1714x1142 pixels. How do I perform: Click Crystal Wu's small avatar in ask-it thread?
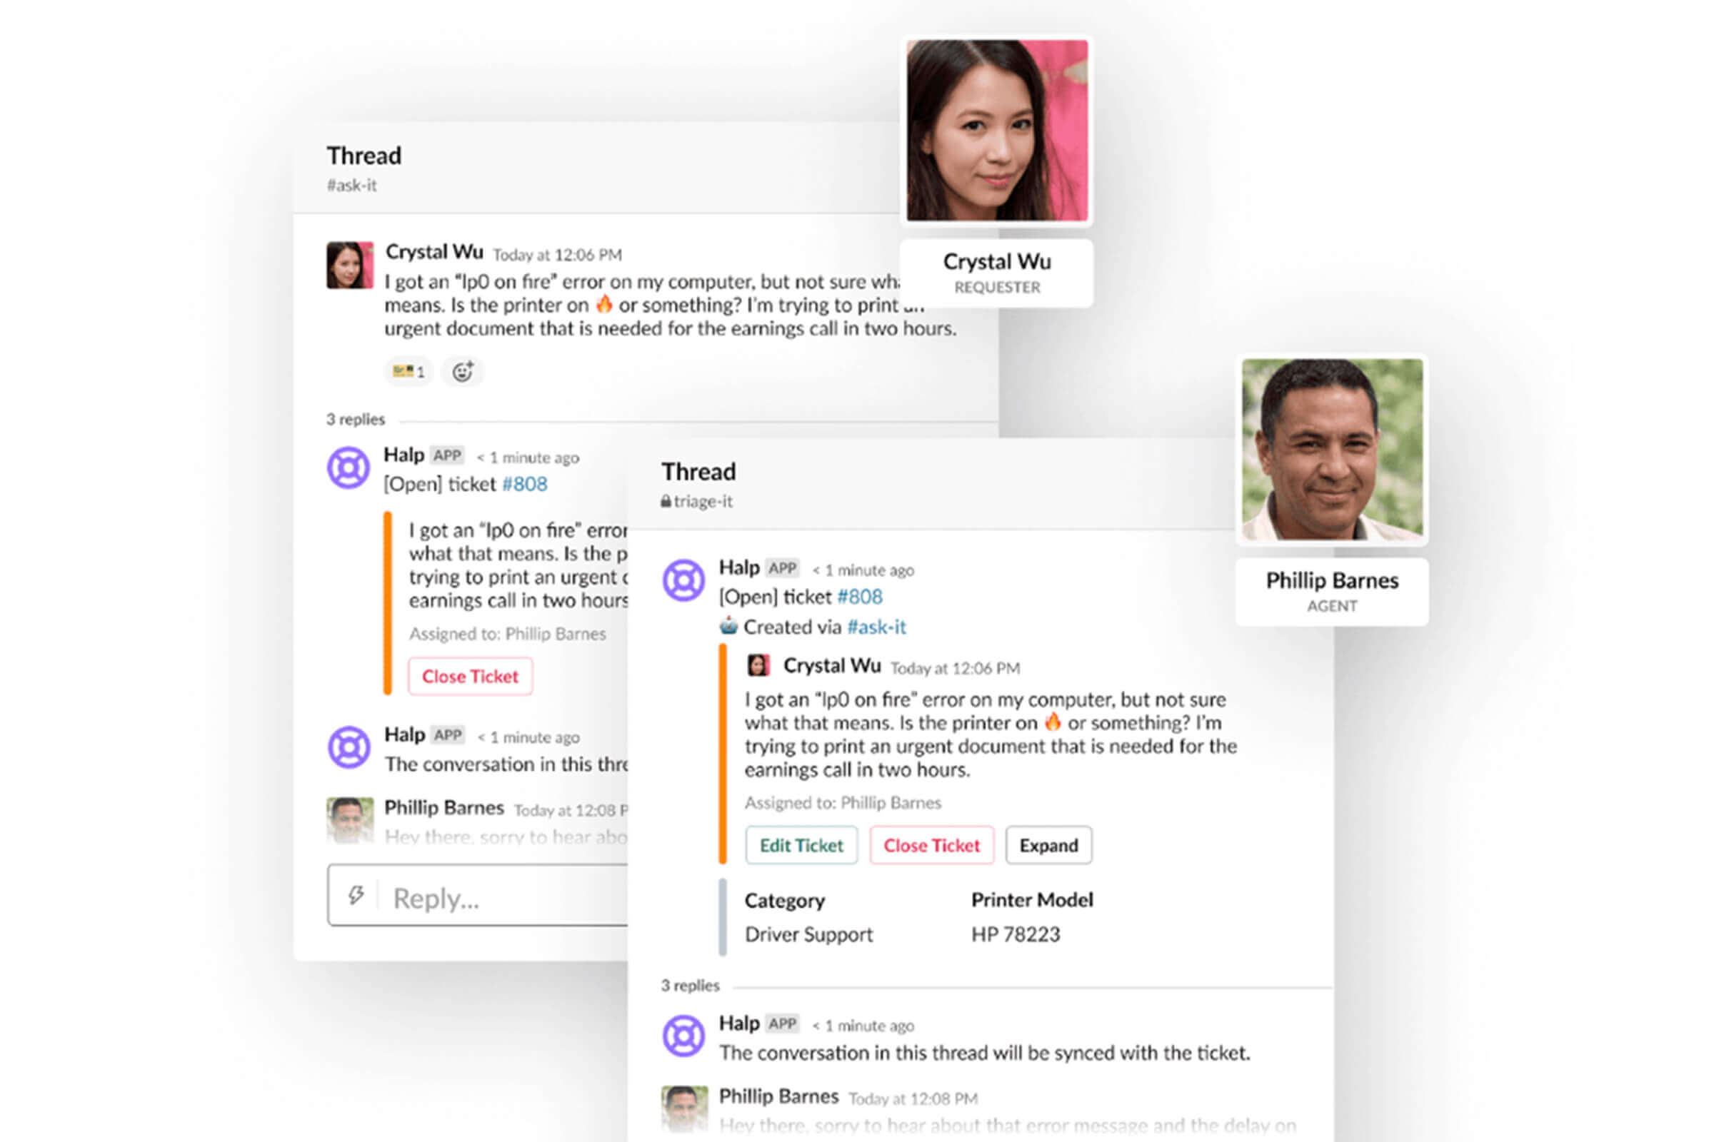click(350, 265)
